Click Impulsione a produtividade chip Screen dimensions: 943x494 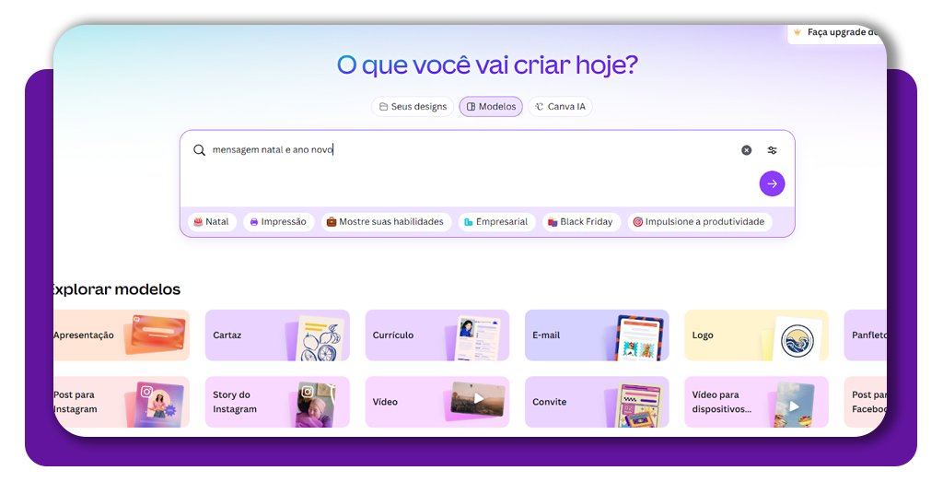tap(699, 222)
